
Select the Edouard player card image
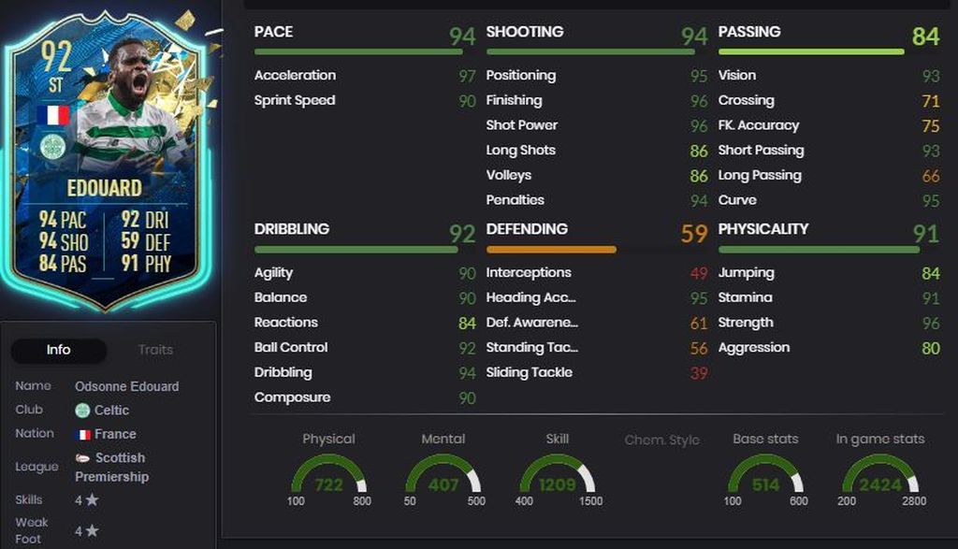coord(107,160)
